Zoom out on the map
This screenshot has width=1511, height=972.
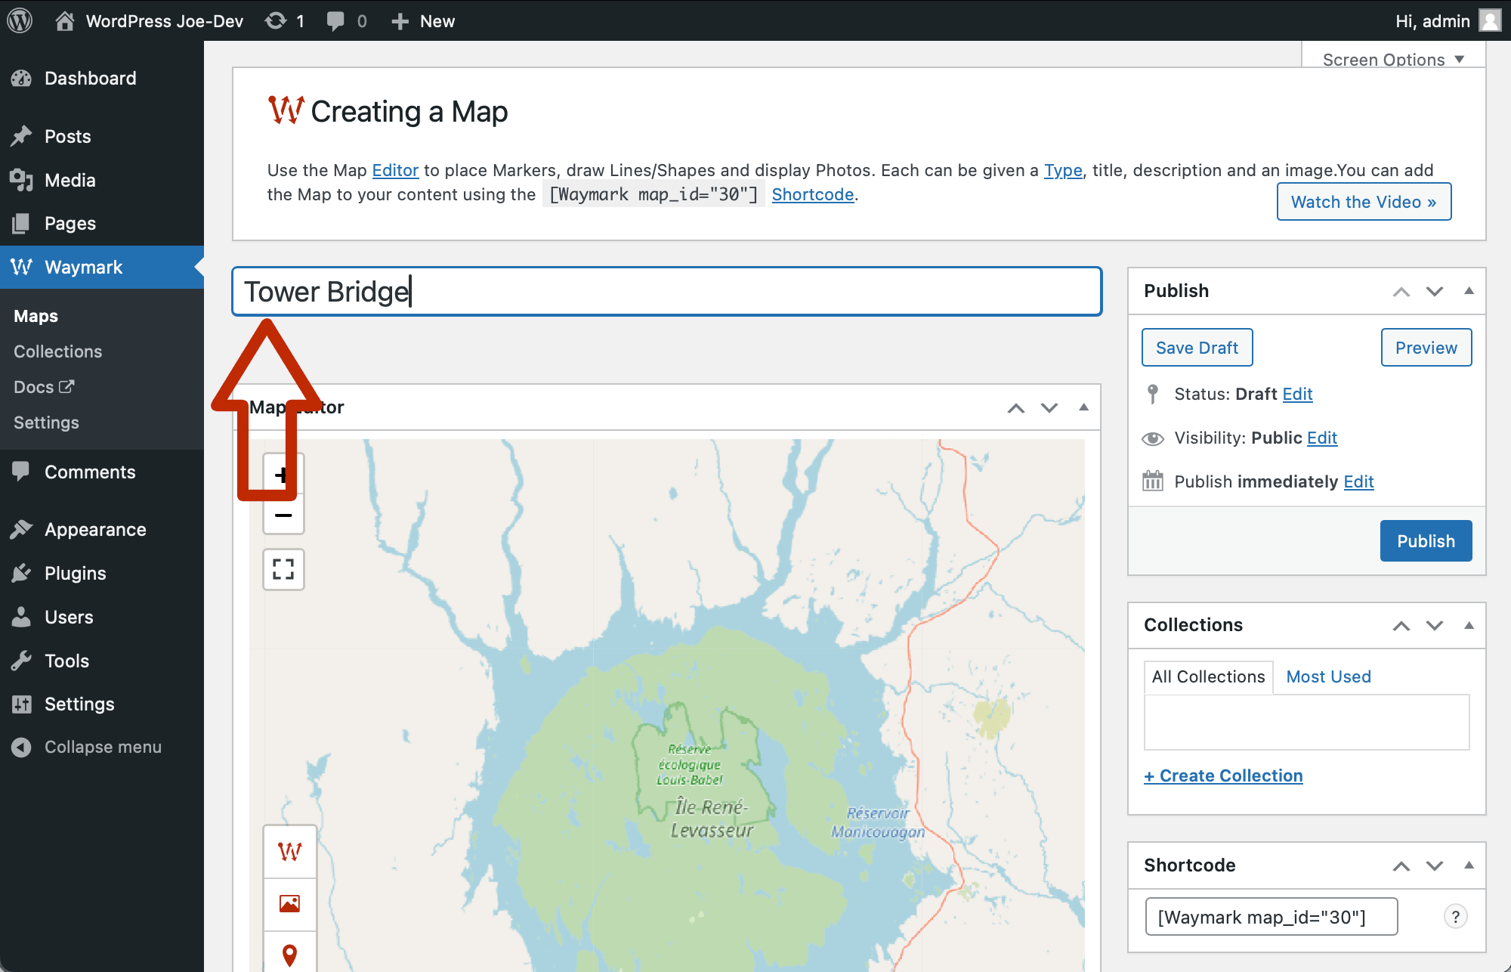[x=283, y=515]
